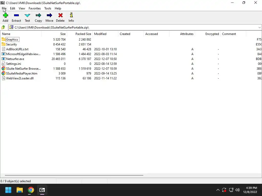The width and height of the screenshot is (262, 196).
Task: Click the red Delete X icon
Action: pos(60,15)
